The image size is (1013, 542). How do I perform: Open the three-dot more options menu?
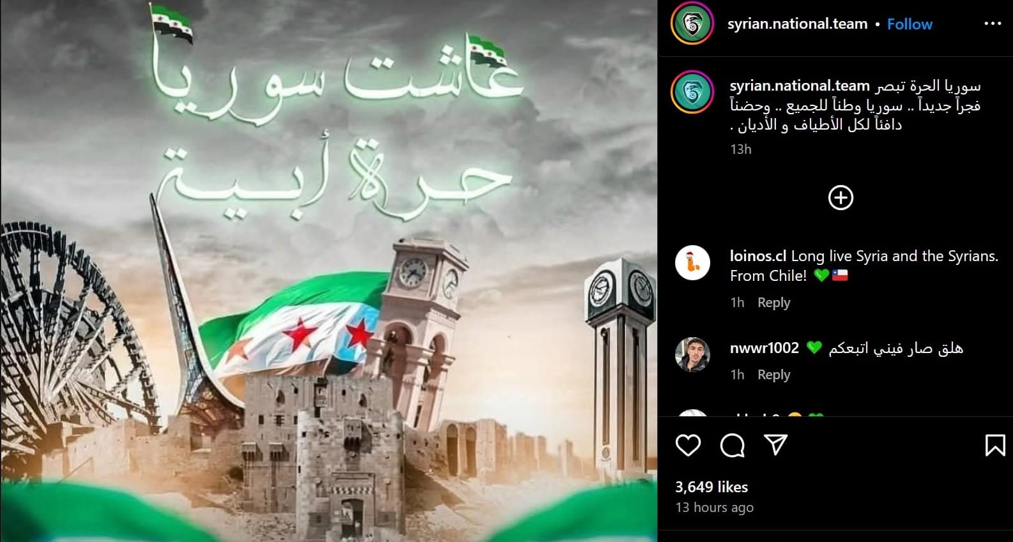pos(993,24)
